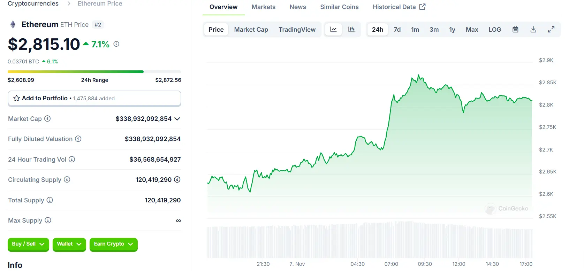
Task: Toggle LOG scale on chart
Action: pos(495,30)
